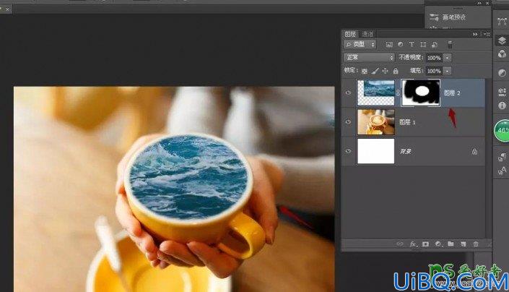The image size is (509, 292).
Task: Click the 填充 100% value field
Action: (434, 71)
